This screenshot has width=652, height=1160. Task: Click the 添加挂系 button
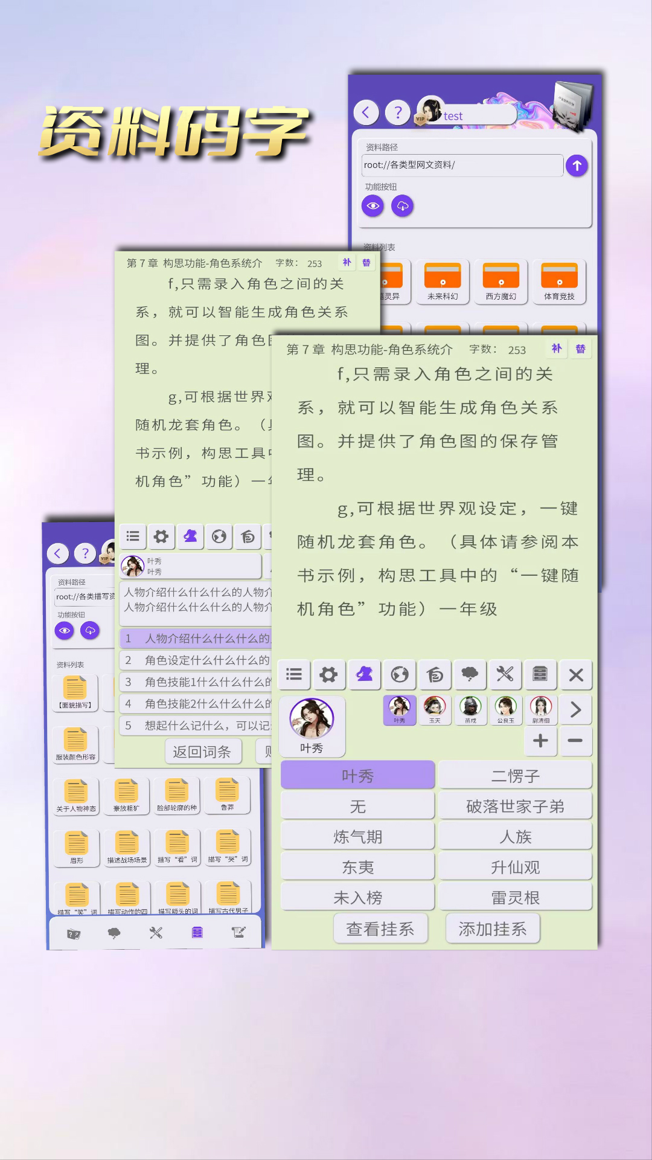tap(492, 929)
